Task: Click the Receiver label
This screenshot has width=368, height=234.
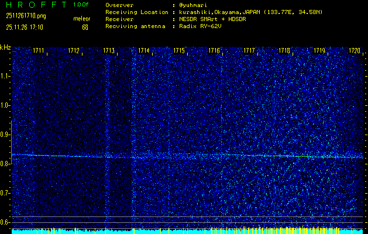Action: tap(119, 19)
